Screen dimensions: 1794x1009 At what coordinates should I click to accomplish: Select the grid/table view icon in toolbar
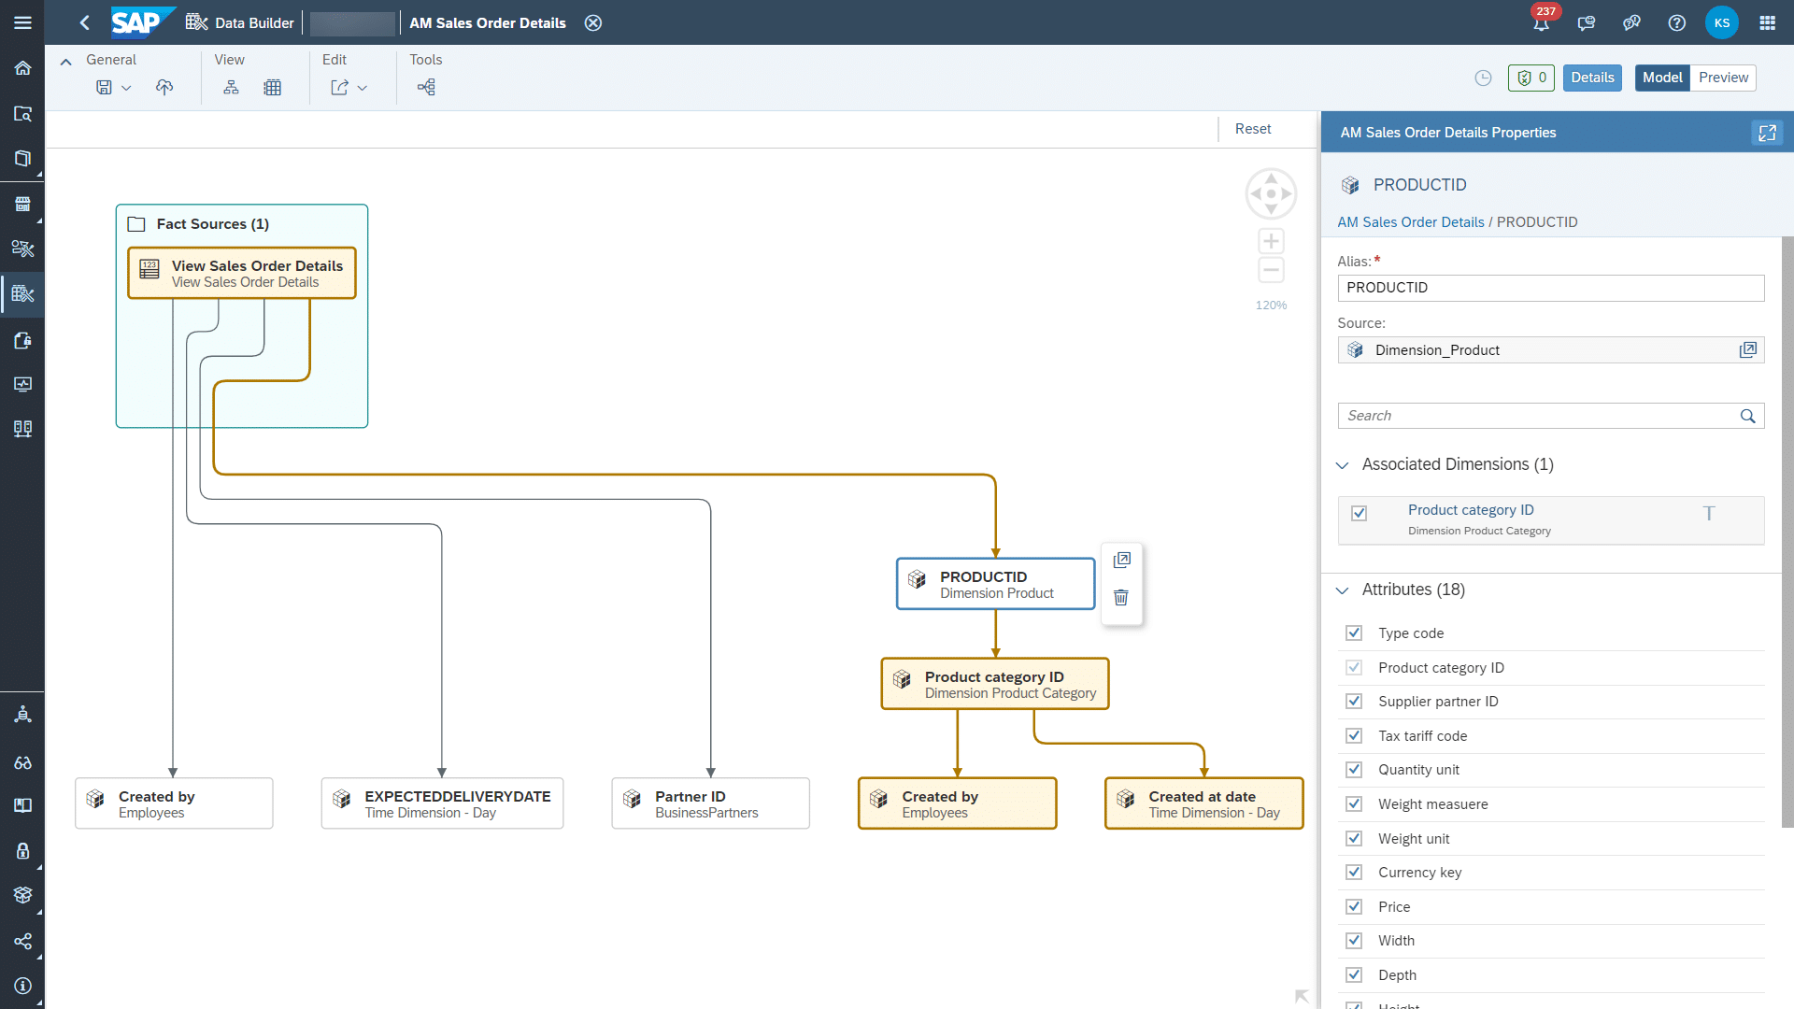[272, 86]
